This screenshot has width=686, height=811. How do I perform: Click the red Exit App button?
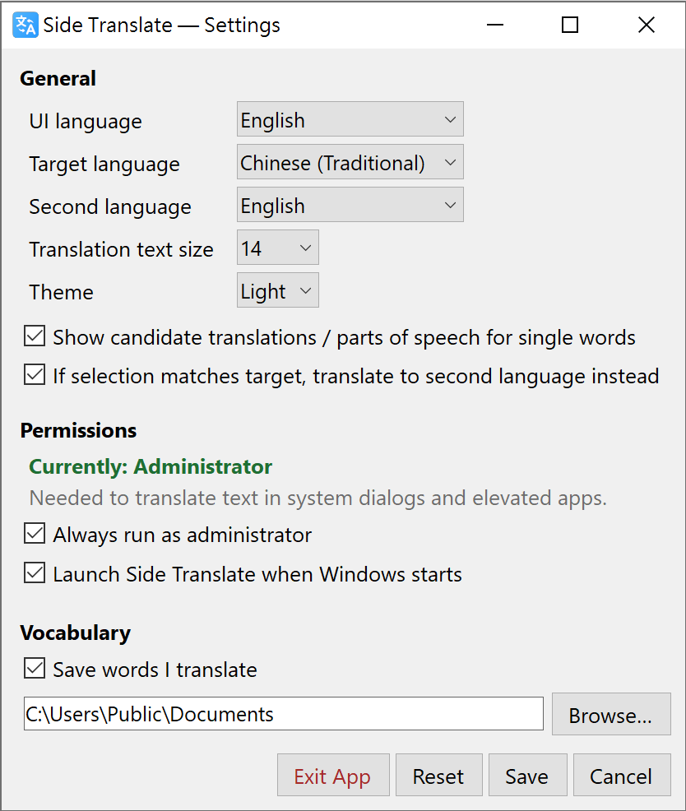(333, 775)
